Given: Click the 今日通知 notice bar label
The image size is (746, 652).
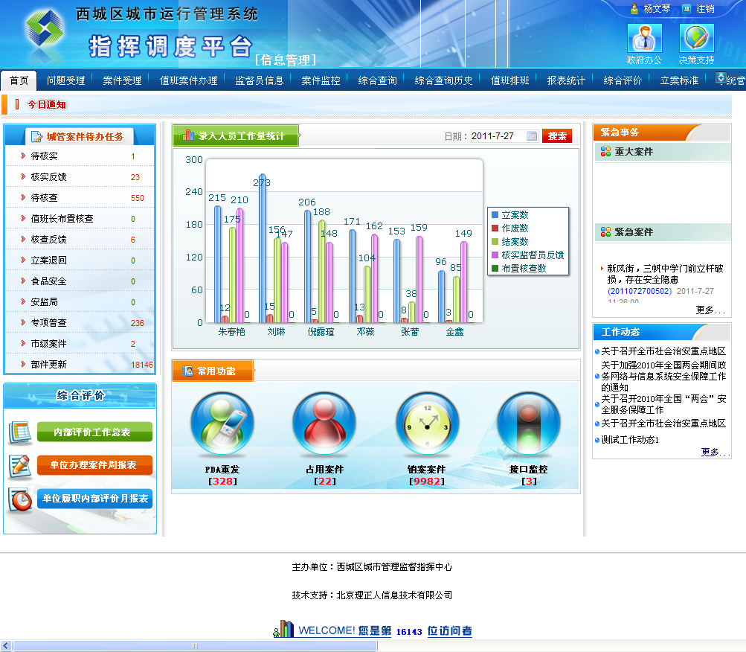Looking at the screenshot, I should (46, 105).
